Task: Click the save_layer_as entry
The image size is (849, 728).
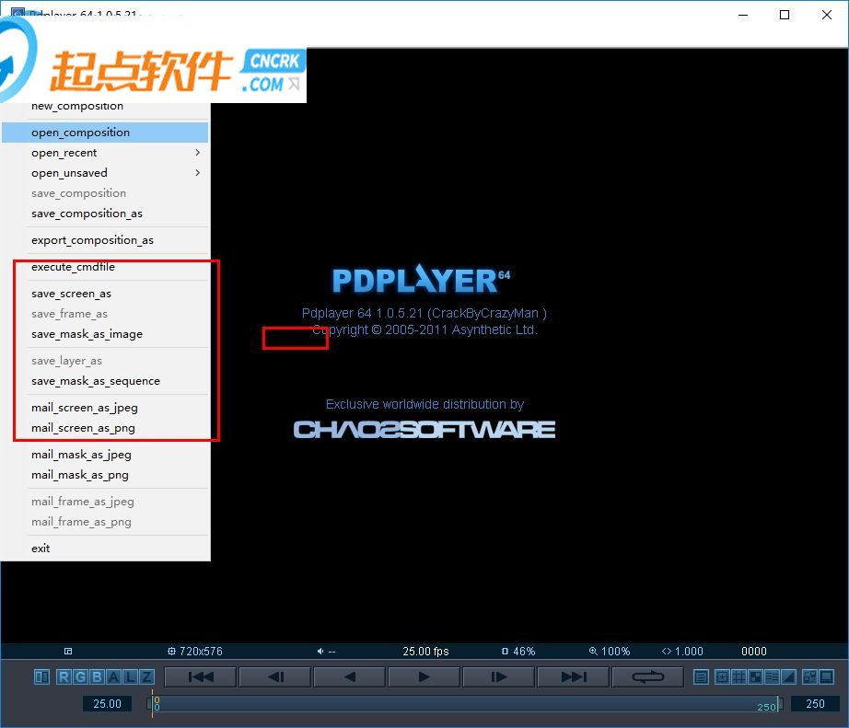Action: click(x=105, y=361)
